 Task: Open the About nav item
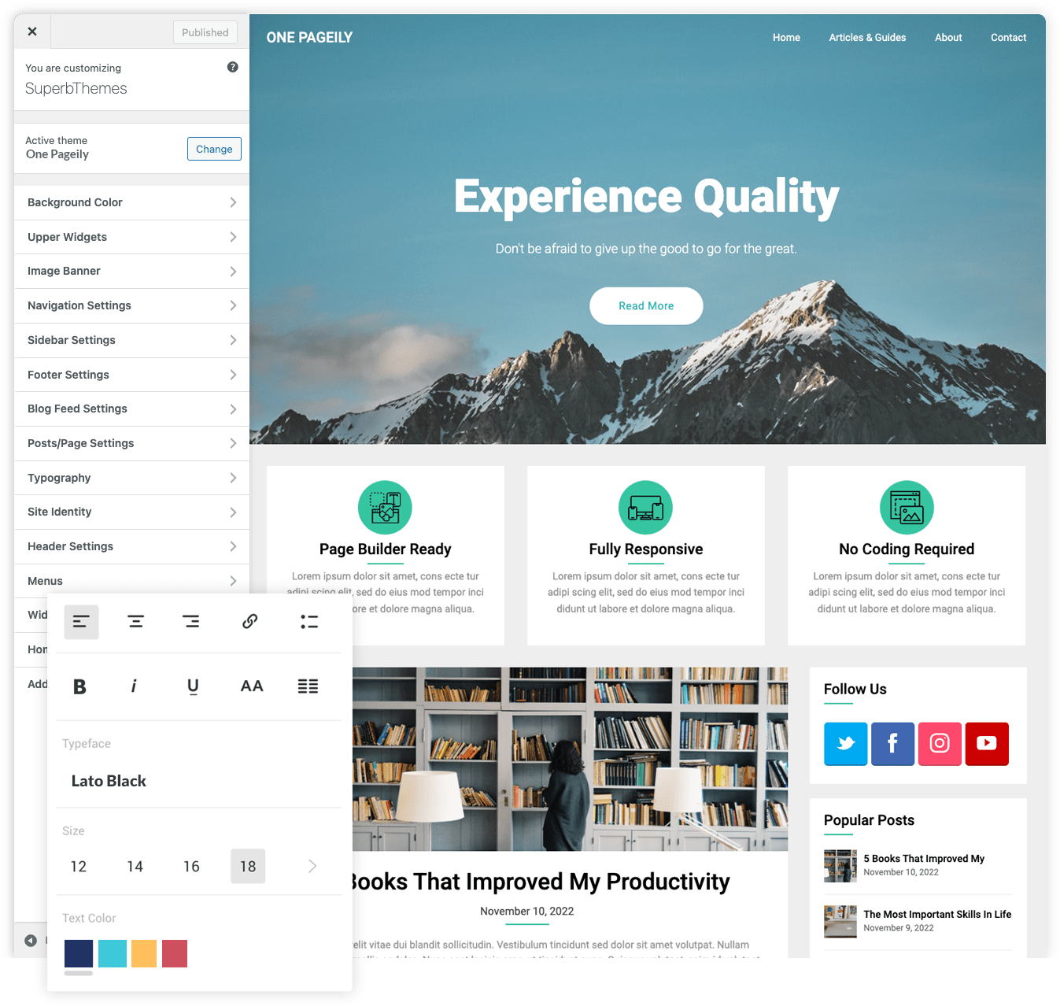pyautogui.click(x=948, y=37)
